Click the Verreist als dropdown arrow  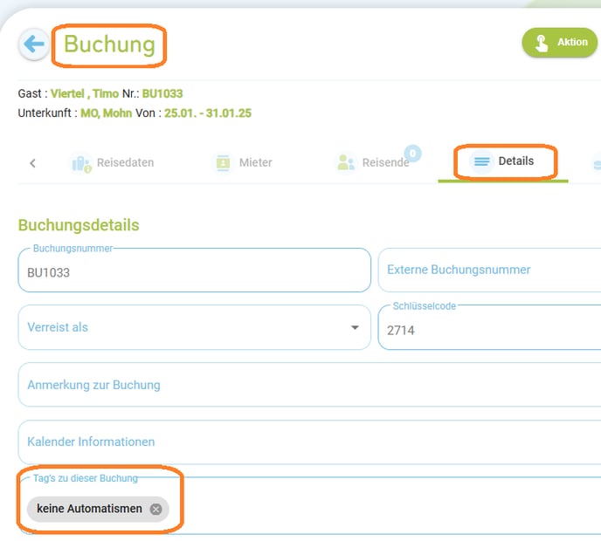click(x=355, y=327)
